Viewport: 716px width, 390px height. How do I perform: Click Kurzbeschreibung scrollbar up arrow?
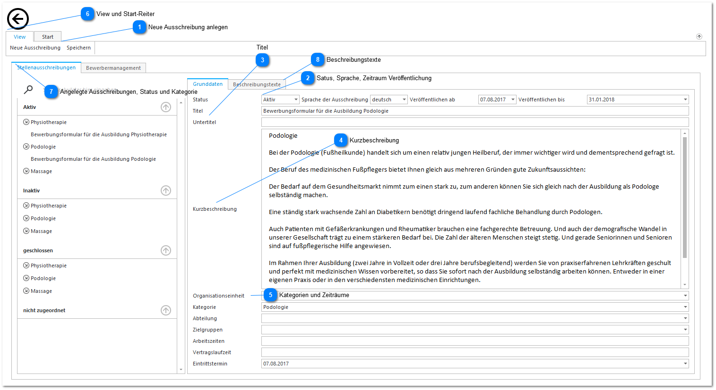click(685, 133)
